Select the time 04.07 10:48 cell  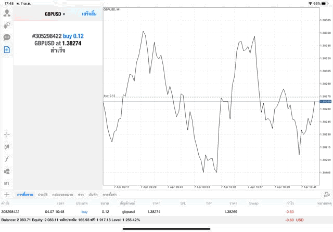click(x=55, y=212)
